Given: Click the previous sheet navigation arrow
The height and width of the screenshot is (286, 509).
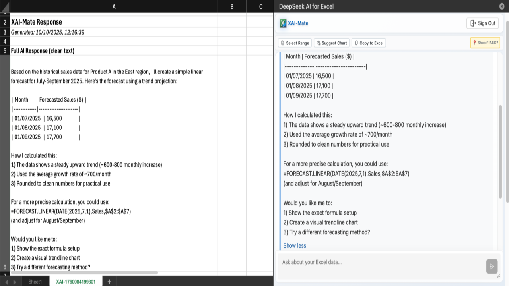Looking at the screenshot, I should click(x=6, y=282).
